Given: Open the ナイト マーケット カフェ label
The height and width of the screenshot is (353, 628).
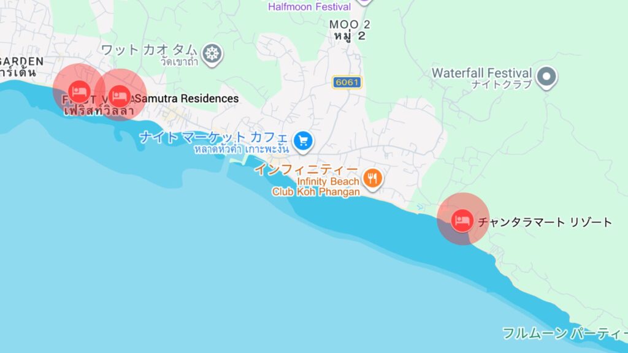Looking at the screenshot, I should (213, 137).
